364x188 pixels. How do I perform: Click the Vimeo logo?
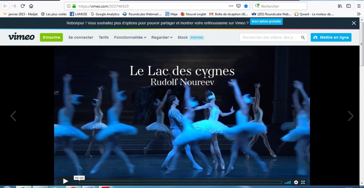(21, 37)
